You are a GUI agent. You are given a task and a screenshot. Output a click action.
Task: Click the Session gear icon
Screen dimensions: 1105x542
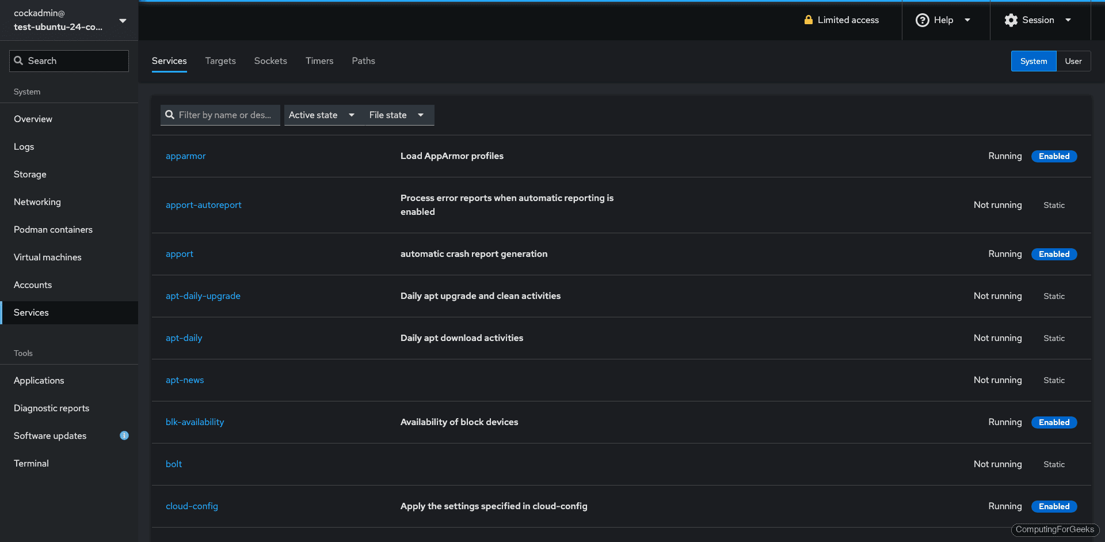click(1011, 20)
